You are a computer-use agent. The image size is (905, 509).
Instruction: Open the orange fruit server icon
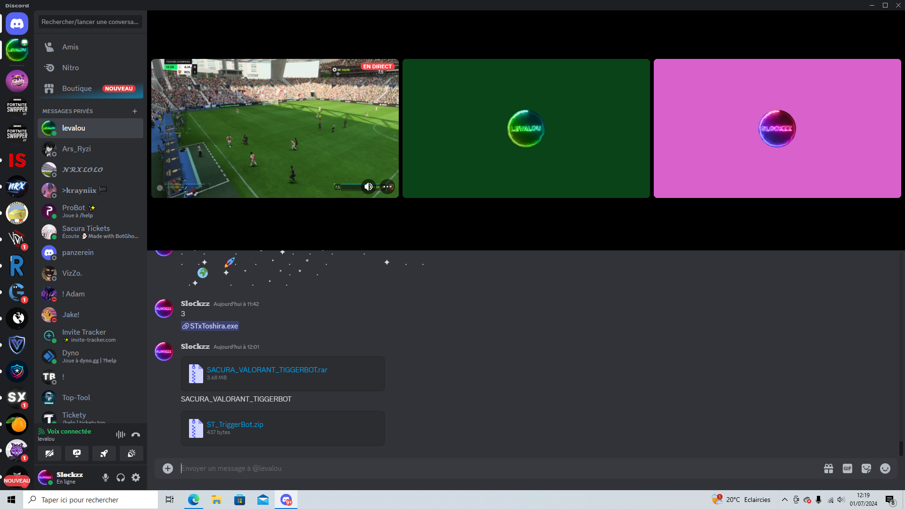point(17,424)
